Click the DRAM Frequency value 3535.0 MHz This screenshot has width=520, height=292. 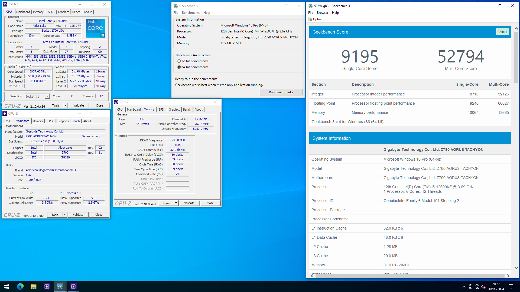tap(177, 140)
